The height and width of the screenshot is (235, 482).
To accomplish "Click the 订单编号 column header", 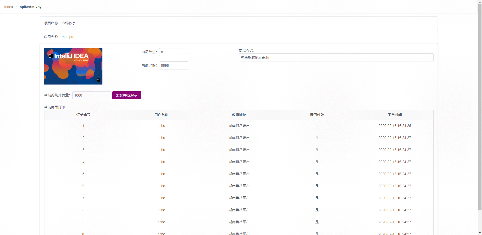I will point(83,115).
